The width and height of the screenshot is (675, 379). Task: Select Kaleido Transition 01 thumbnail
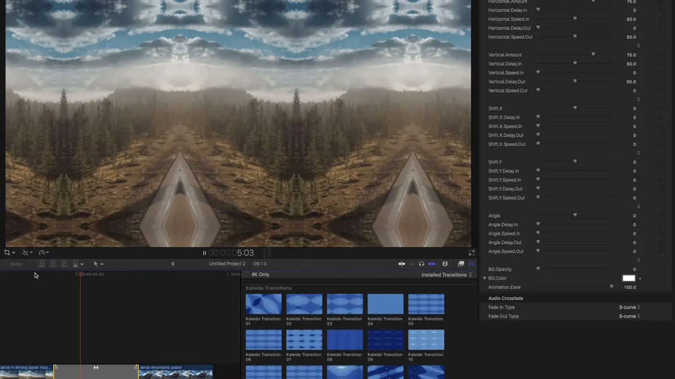coord(264,304)
